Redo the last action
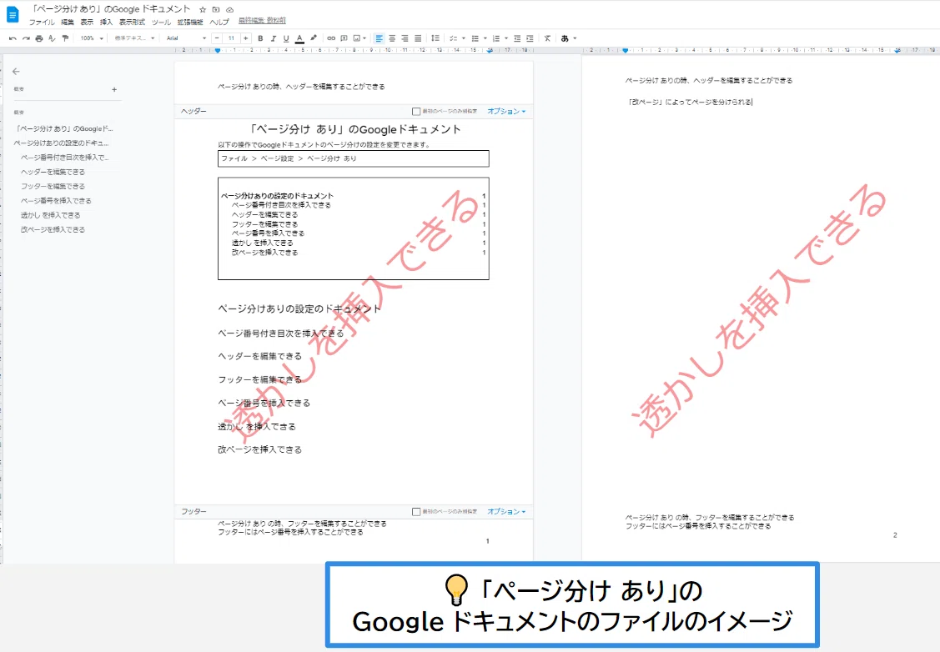The width and height of the screenshot is (940, 652). (x=26, y=38)
